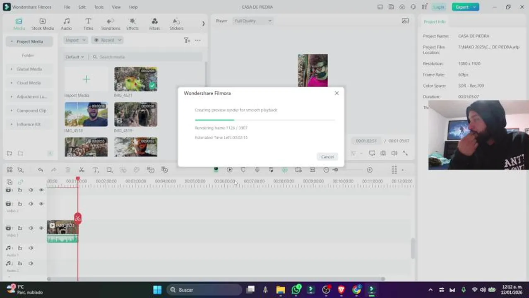Open the Import dropdown
This screenshot has width=529, height=298.
tap(75, 40)
